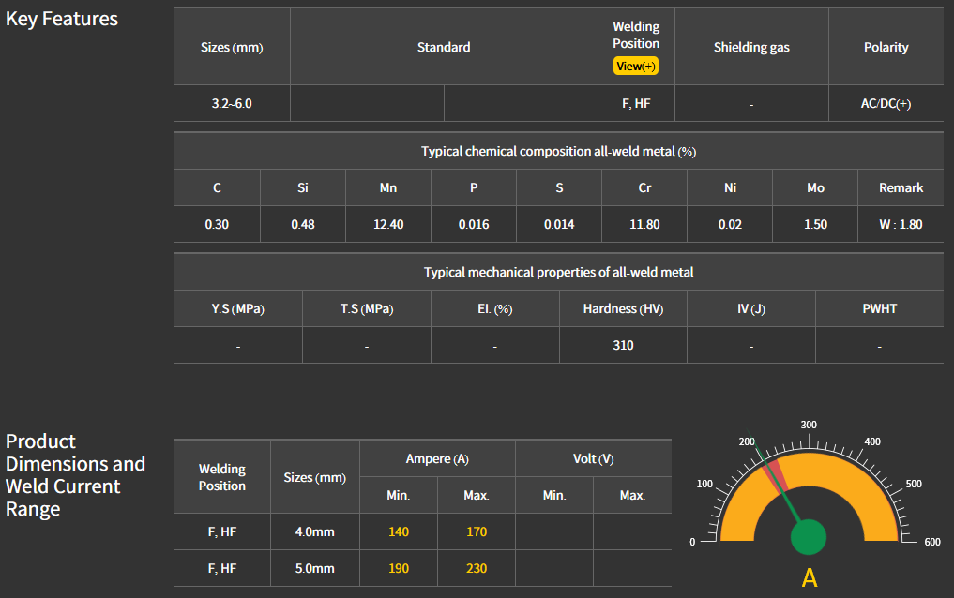Click the 12.40 Mn composition value
Screen dimensions: 954x598
tap(388, 224)
